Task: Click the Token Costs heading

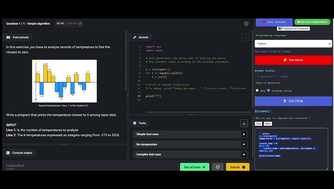Action: tap(265, 71)
